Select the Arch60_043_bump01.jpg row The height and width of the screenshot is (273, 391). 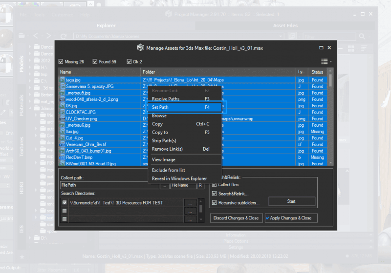[192, 151]
